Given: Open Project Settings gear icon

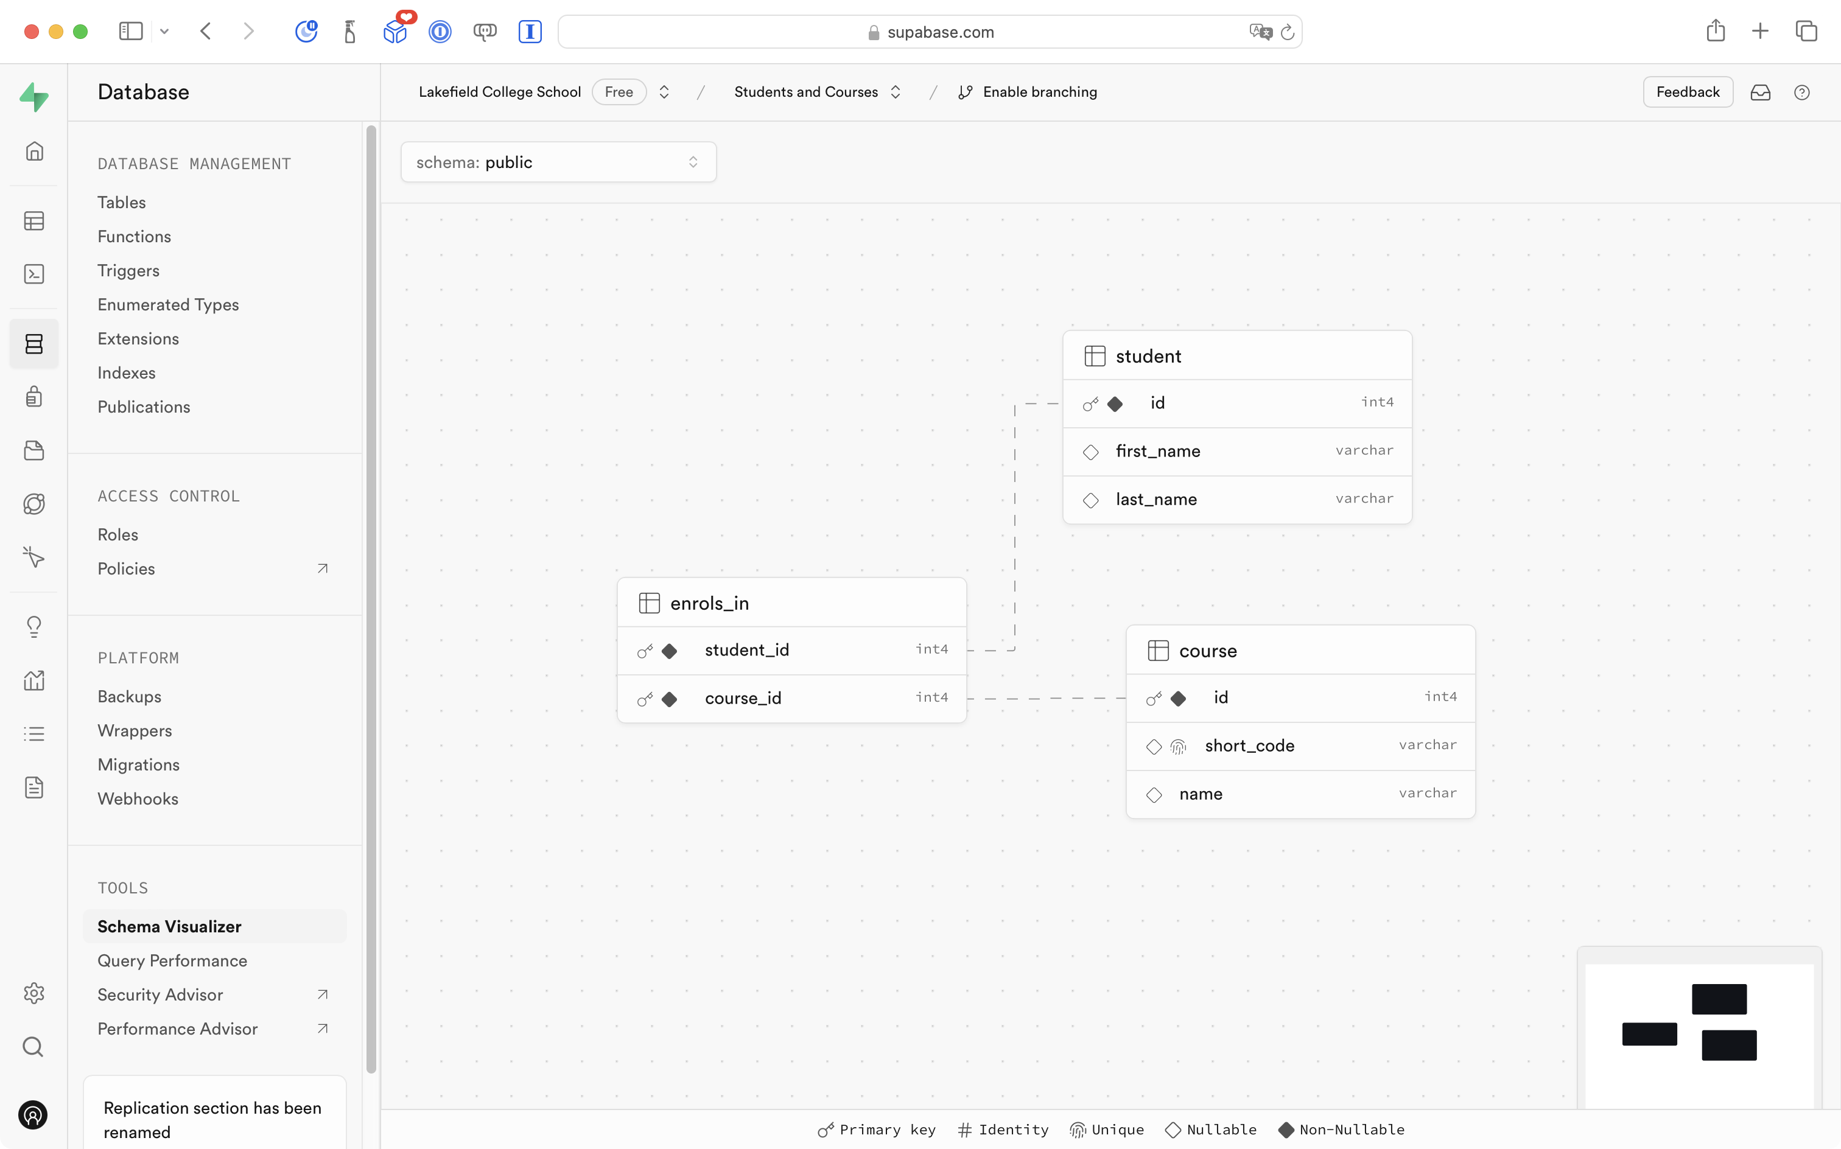Looking at the screenshot, I should click(34, 993).
